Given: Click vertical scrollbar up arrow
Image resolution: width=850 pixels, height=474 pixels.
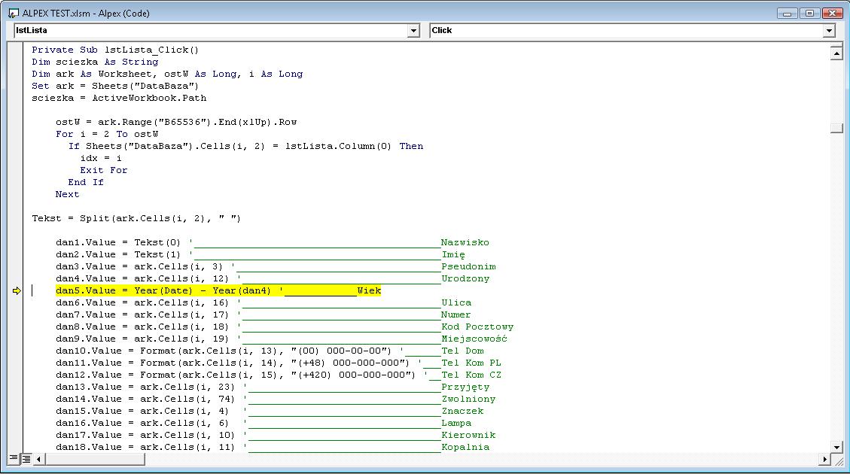Looking at the screenshot, I should (x=836, y=53).
